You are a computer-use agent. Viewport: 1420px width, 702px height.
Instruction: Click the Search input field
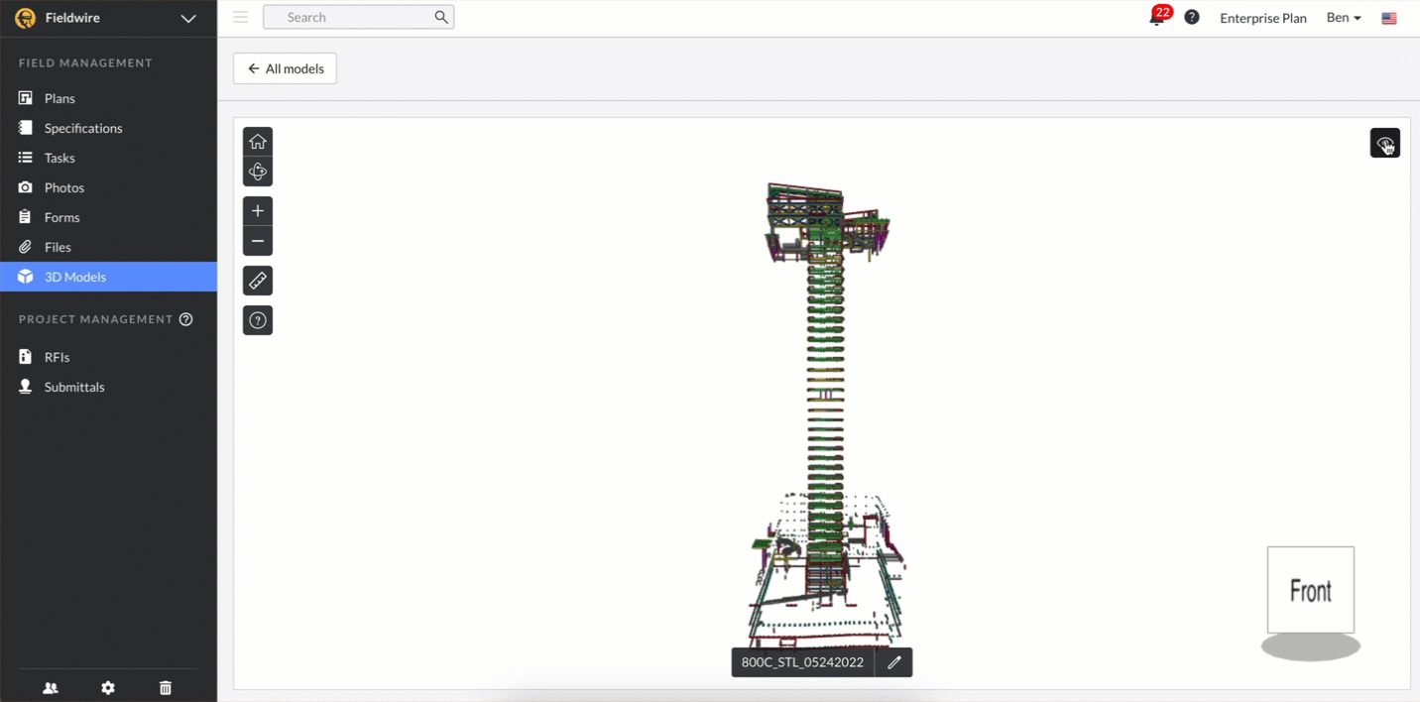click(357, 17)
